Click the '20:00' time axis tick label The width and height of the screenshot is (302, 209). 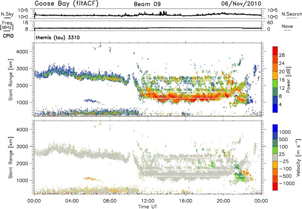(x=223, y=201)
